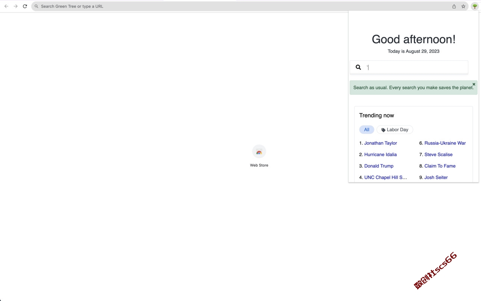
Task: Bookmark this tab with the star
Action: [x=463, y=6]
